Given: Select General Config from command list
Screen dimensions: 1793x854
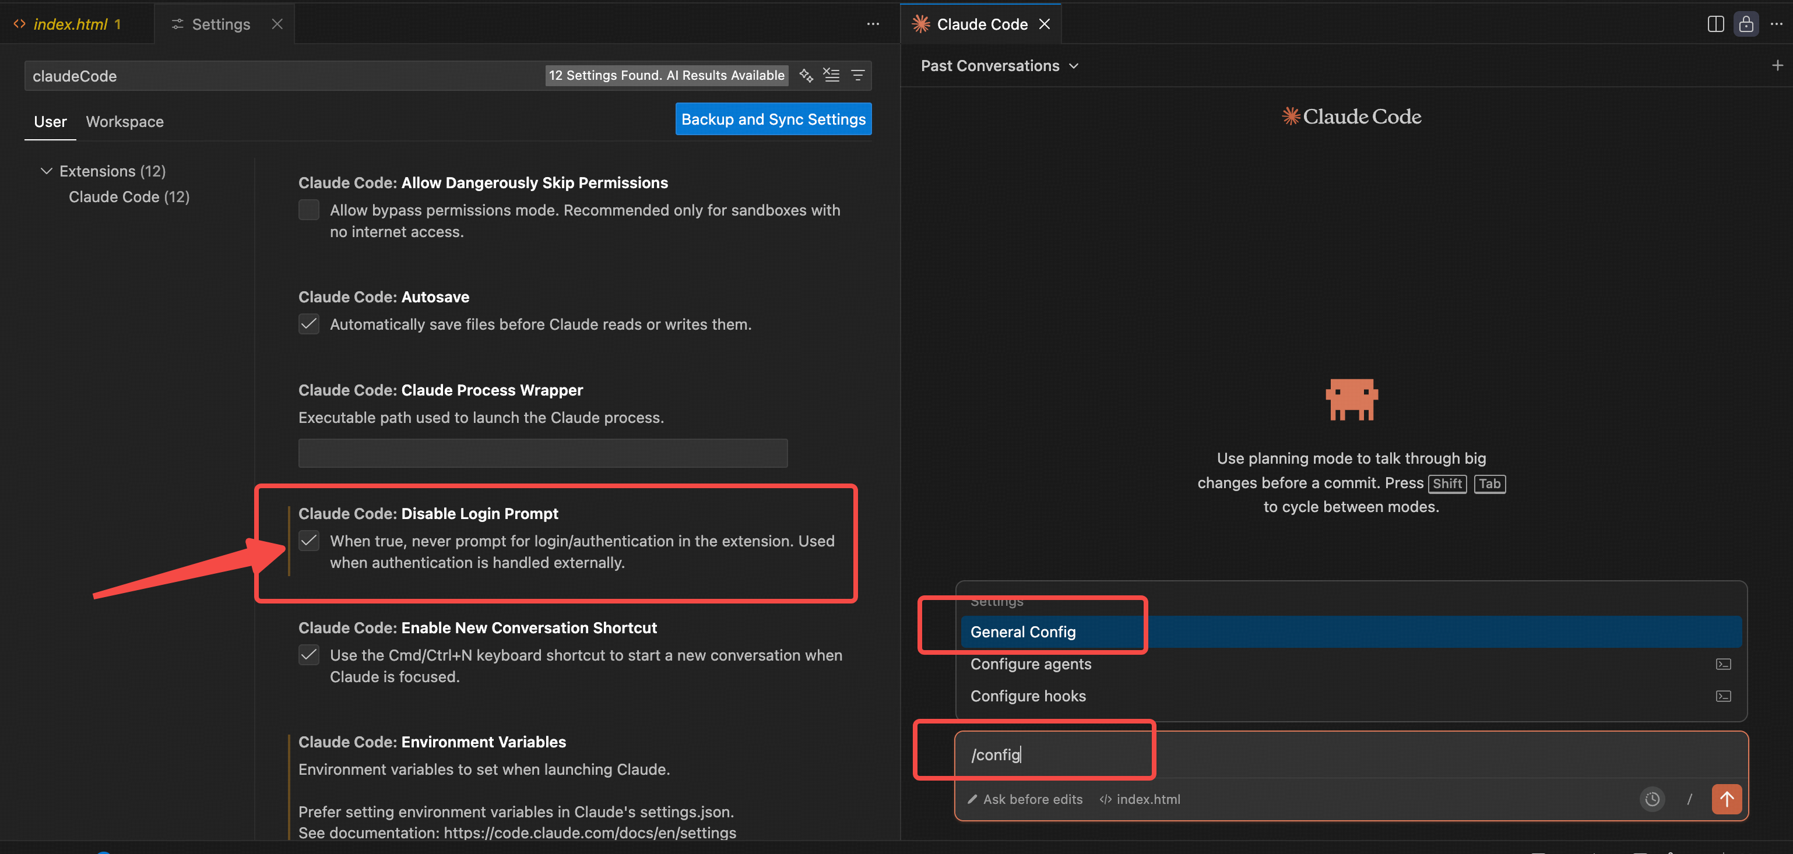Looking at the screenshot, I should (1022, 631).
